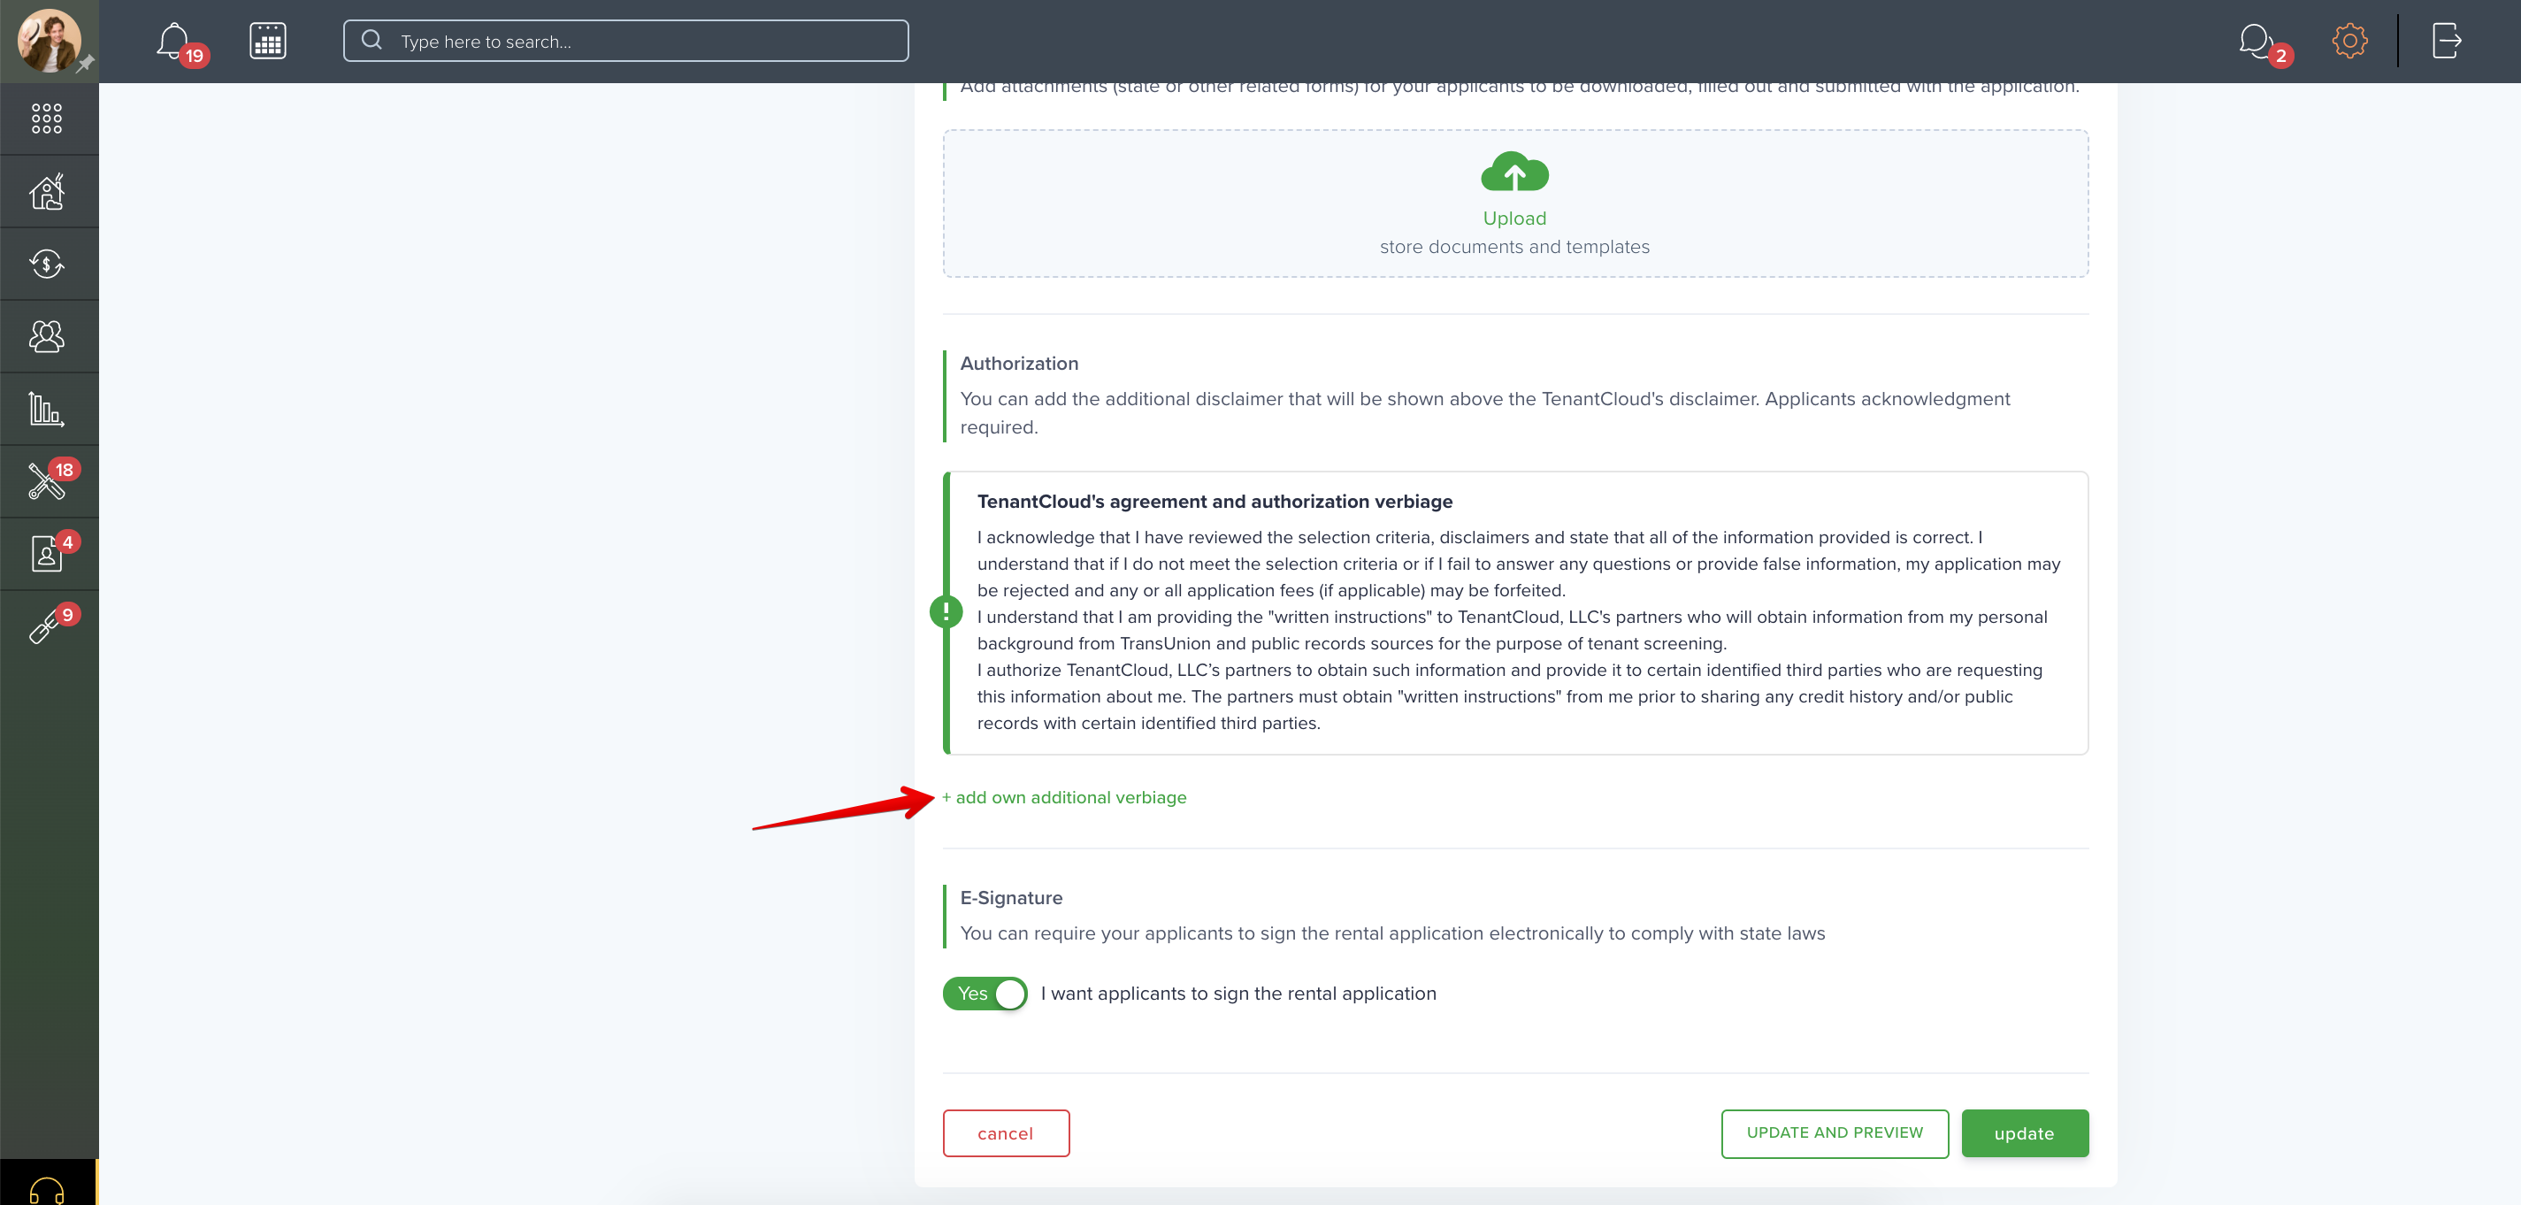
Task: Toggle the applicant e-signature Yes switch
Action: (x=985, y=993)
